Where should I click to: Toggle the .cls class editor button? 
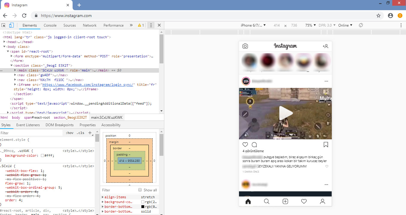(80, 133)
